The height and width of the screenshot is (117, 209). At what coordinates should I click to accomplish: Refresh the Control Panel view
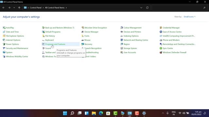pos(147,8)
